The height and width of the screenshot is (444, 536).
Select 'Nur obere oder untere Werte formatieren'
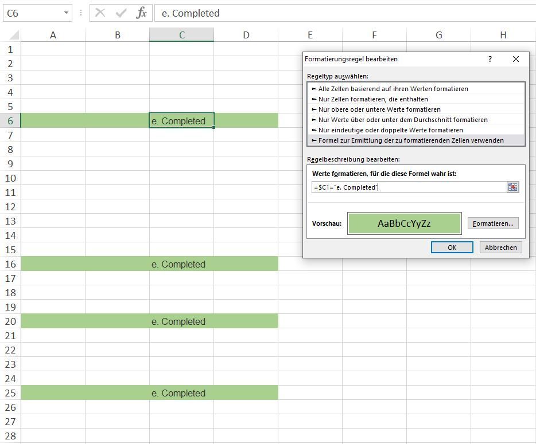pos(416,109)
